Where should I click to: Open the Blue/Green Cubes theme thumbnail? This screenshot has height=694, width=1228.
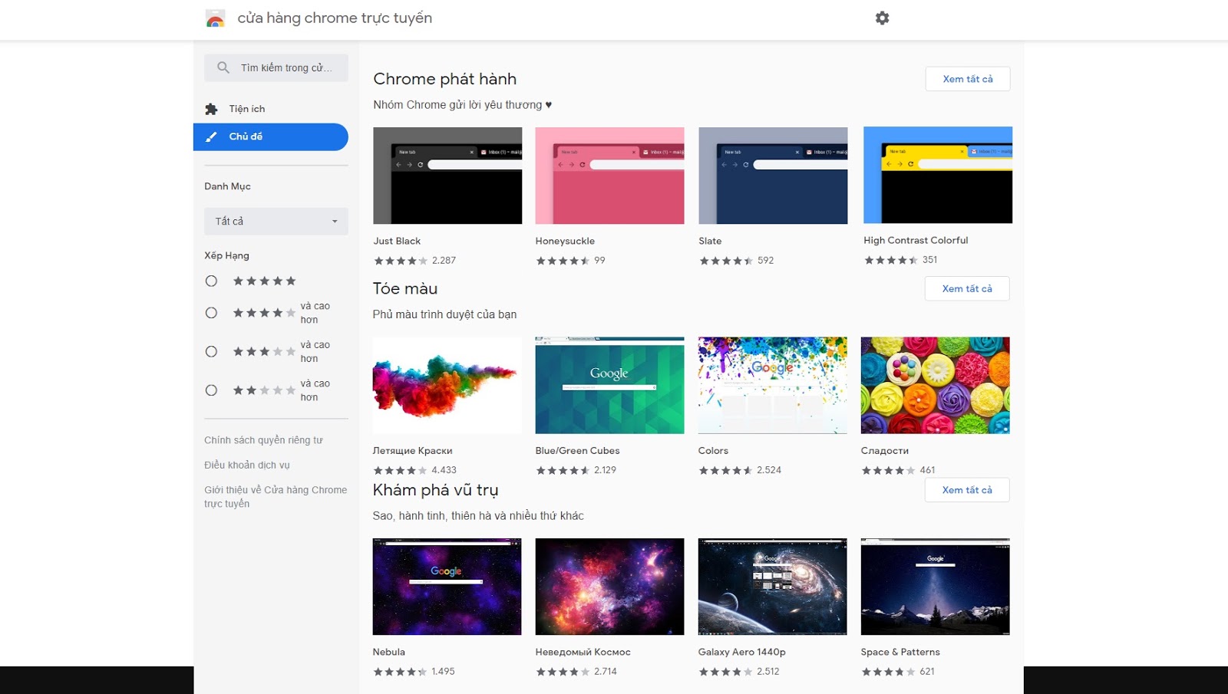pos(609,385)
